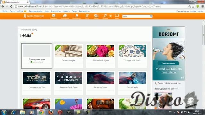The image size is (205, 115).
Task: Click the zoom magnifier in address bar
Action: coord(189,6)
